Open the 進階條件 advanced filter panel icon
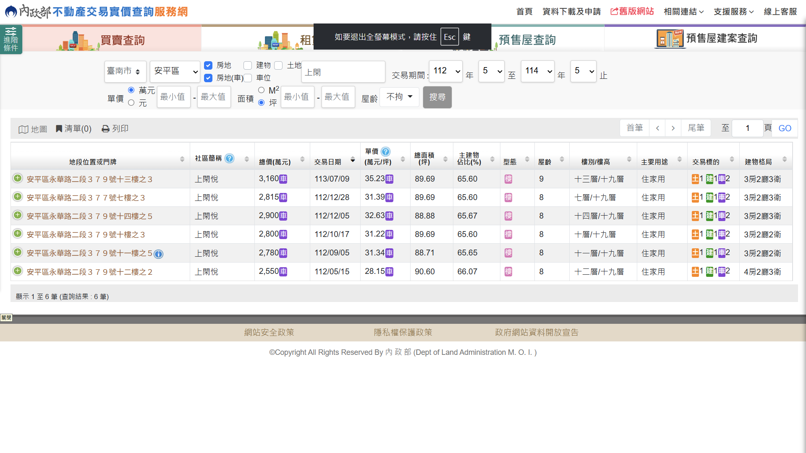This screenshot has height=453, width=806. (11, 39)
